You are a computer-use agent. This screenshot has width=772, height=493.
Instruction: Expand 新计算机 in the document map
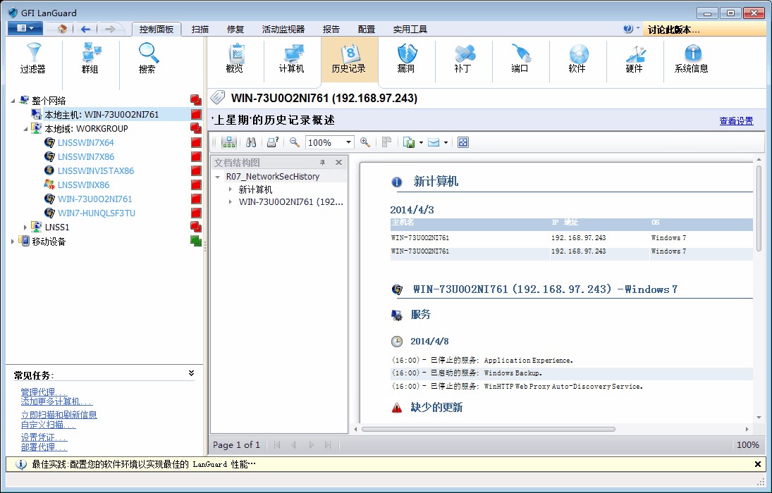(231, 189)
